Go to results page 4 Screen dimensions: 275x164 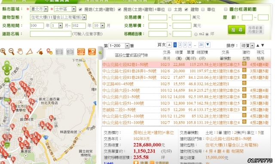(190, 45)
